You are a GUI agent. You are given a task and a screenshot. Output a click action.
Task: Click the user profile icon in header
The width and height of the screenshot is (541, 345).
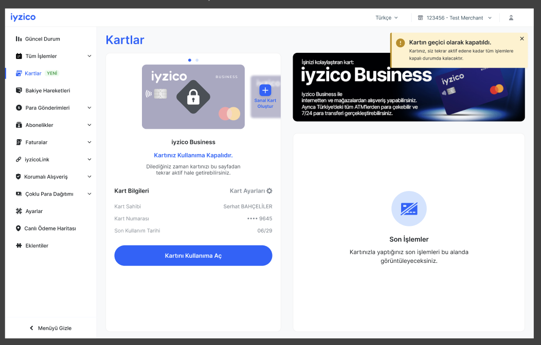pos(511,17)
